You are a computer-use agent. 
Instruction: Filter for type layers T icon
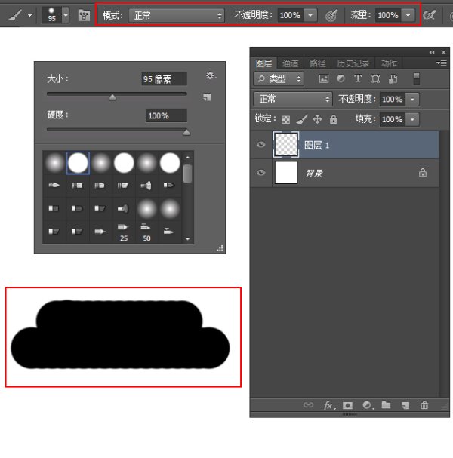pyautogui.click(x=358, y=78)
